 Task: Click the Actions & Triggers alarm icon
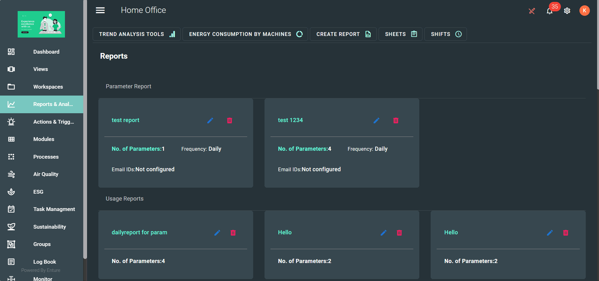11,122
